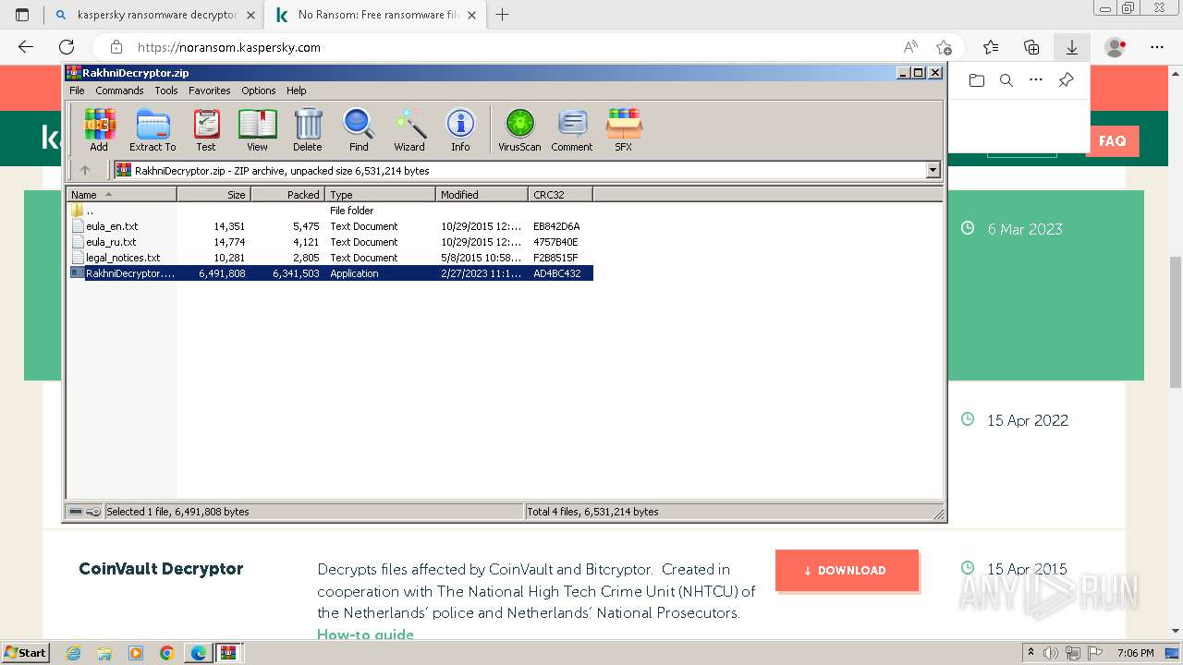Add this page to favorites
This screenshot has width=1183, height=665.
[x=944, y=47]
